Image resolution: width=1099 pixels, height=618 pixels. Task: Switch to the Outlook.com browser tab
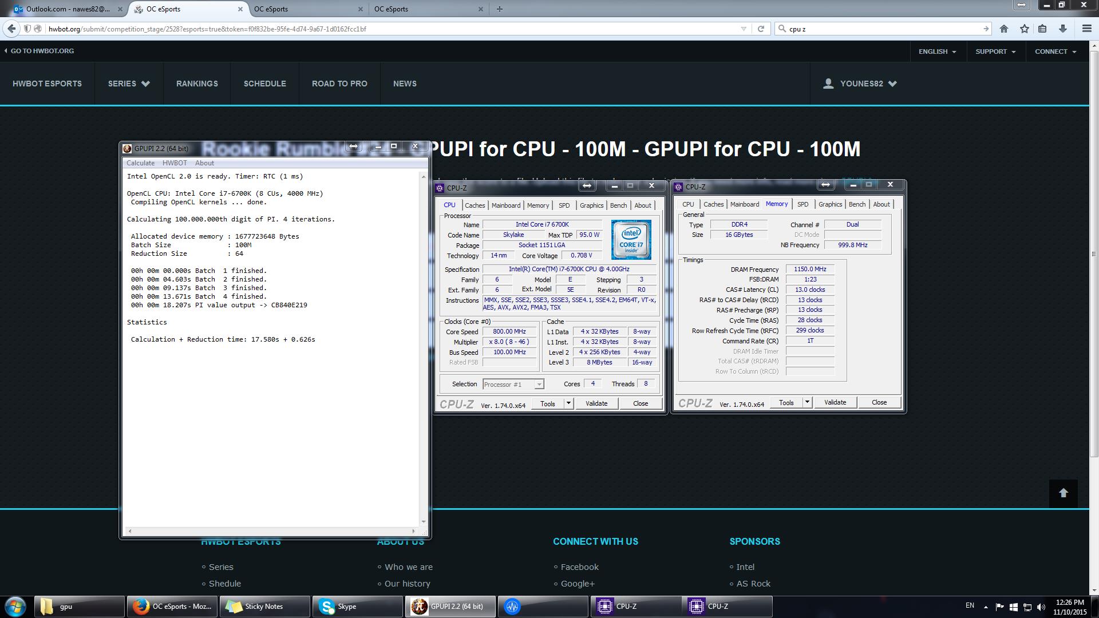coord(68,9)
